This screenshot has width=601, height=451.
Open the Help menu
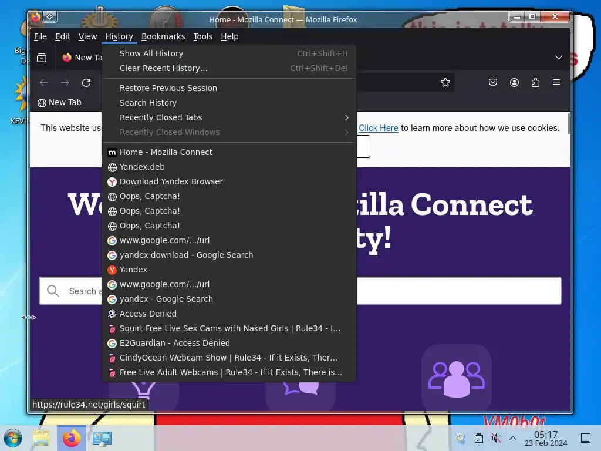[229, 36]
